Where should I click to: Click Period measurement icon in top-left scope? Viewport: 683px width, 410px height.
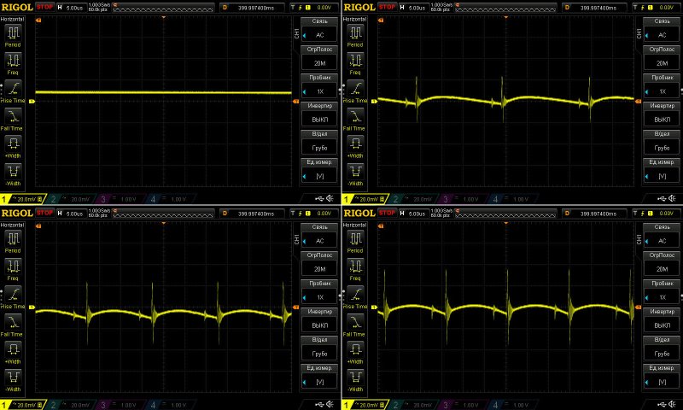click(15, 33)
